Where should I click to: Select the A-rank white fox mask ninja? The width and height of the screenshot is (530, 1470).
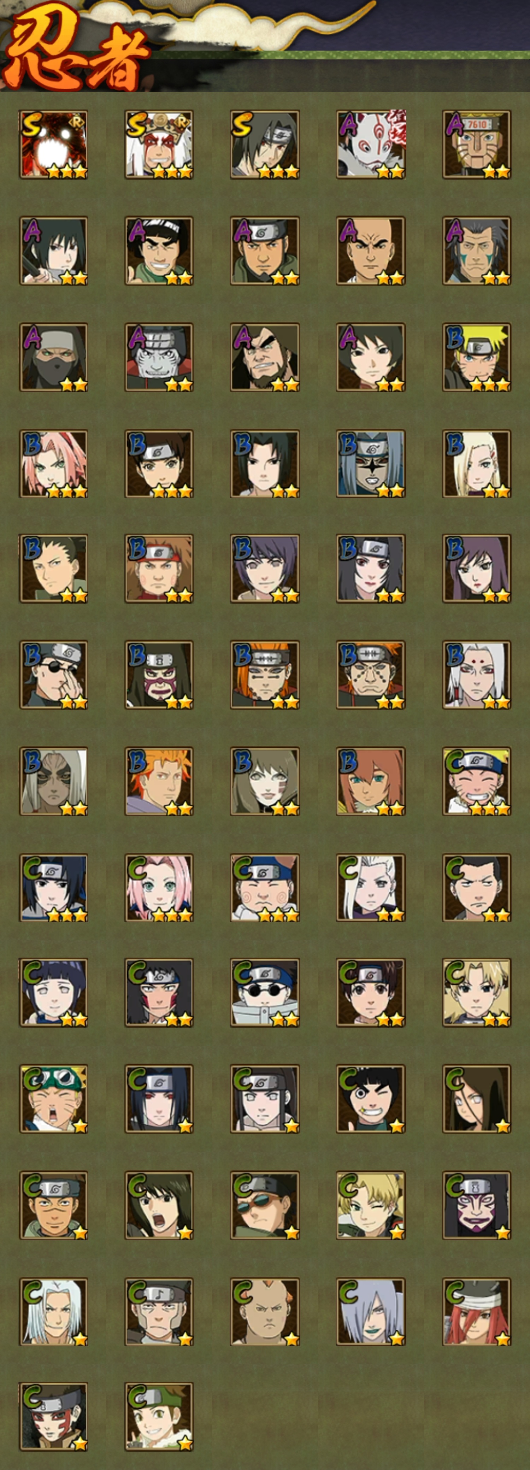371,145
